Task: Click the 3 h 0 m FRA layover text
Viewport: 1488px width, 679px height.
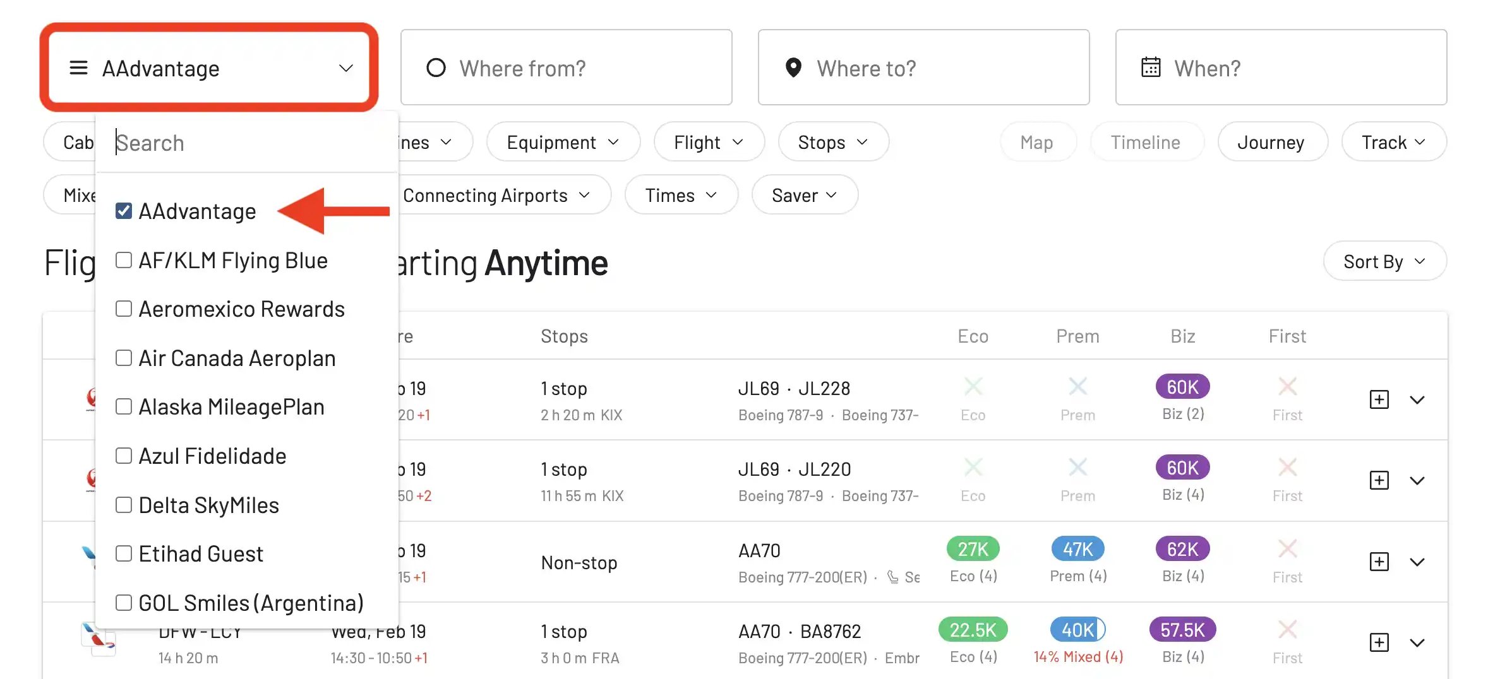Action: (x=580, y=658)
